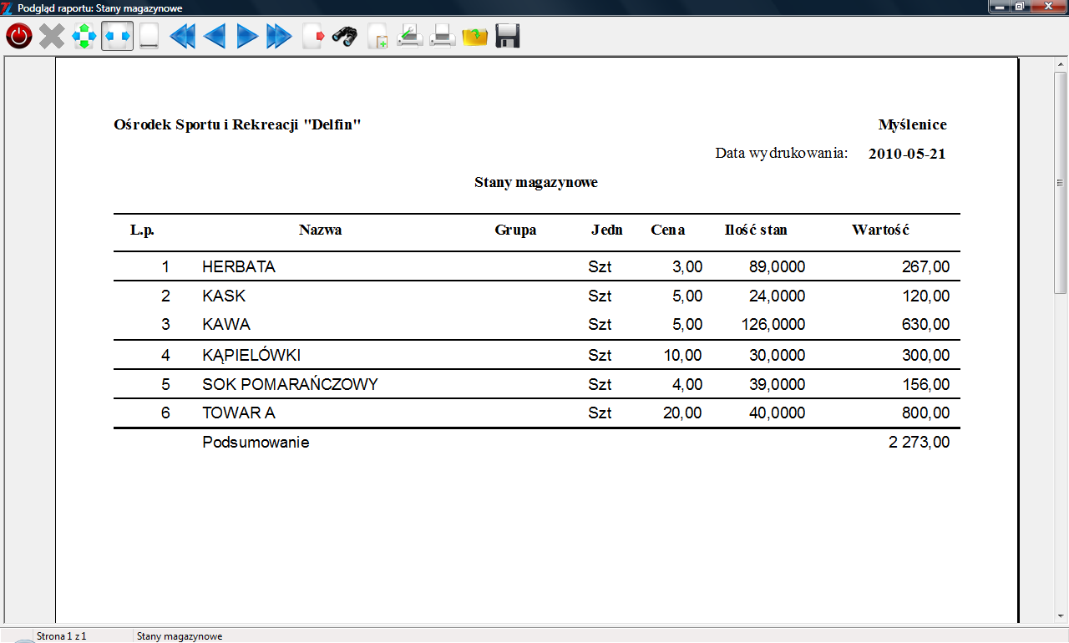Image resolution: width=1069 pixels, height=643 pixels.
Task: Open report file with folder icon
Action: [x=474, y=37]
